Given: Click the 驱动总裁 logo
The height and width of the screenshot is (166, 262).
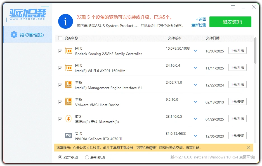Looking at the screenshot, I should 28,14.
